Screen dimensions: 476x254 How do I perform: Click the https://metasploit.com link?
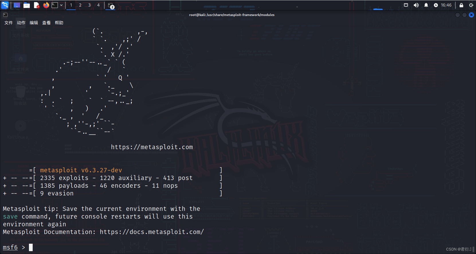[x=152, y=147]
